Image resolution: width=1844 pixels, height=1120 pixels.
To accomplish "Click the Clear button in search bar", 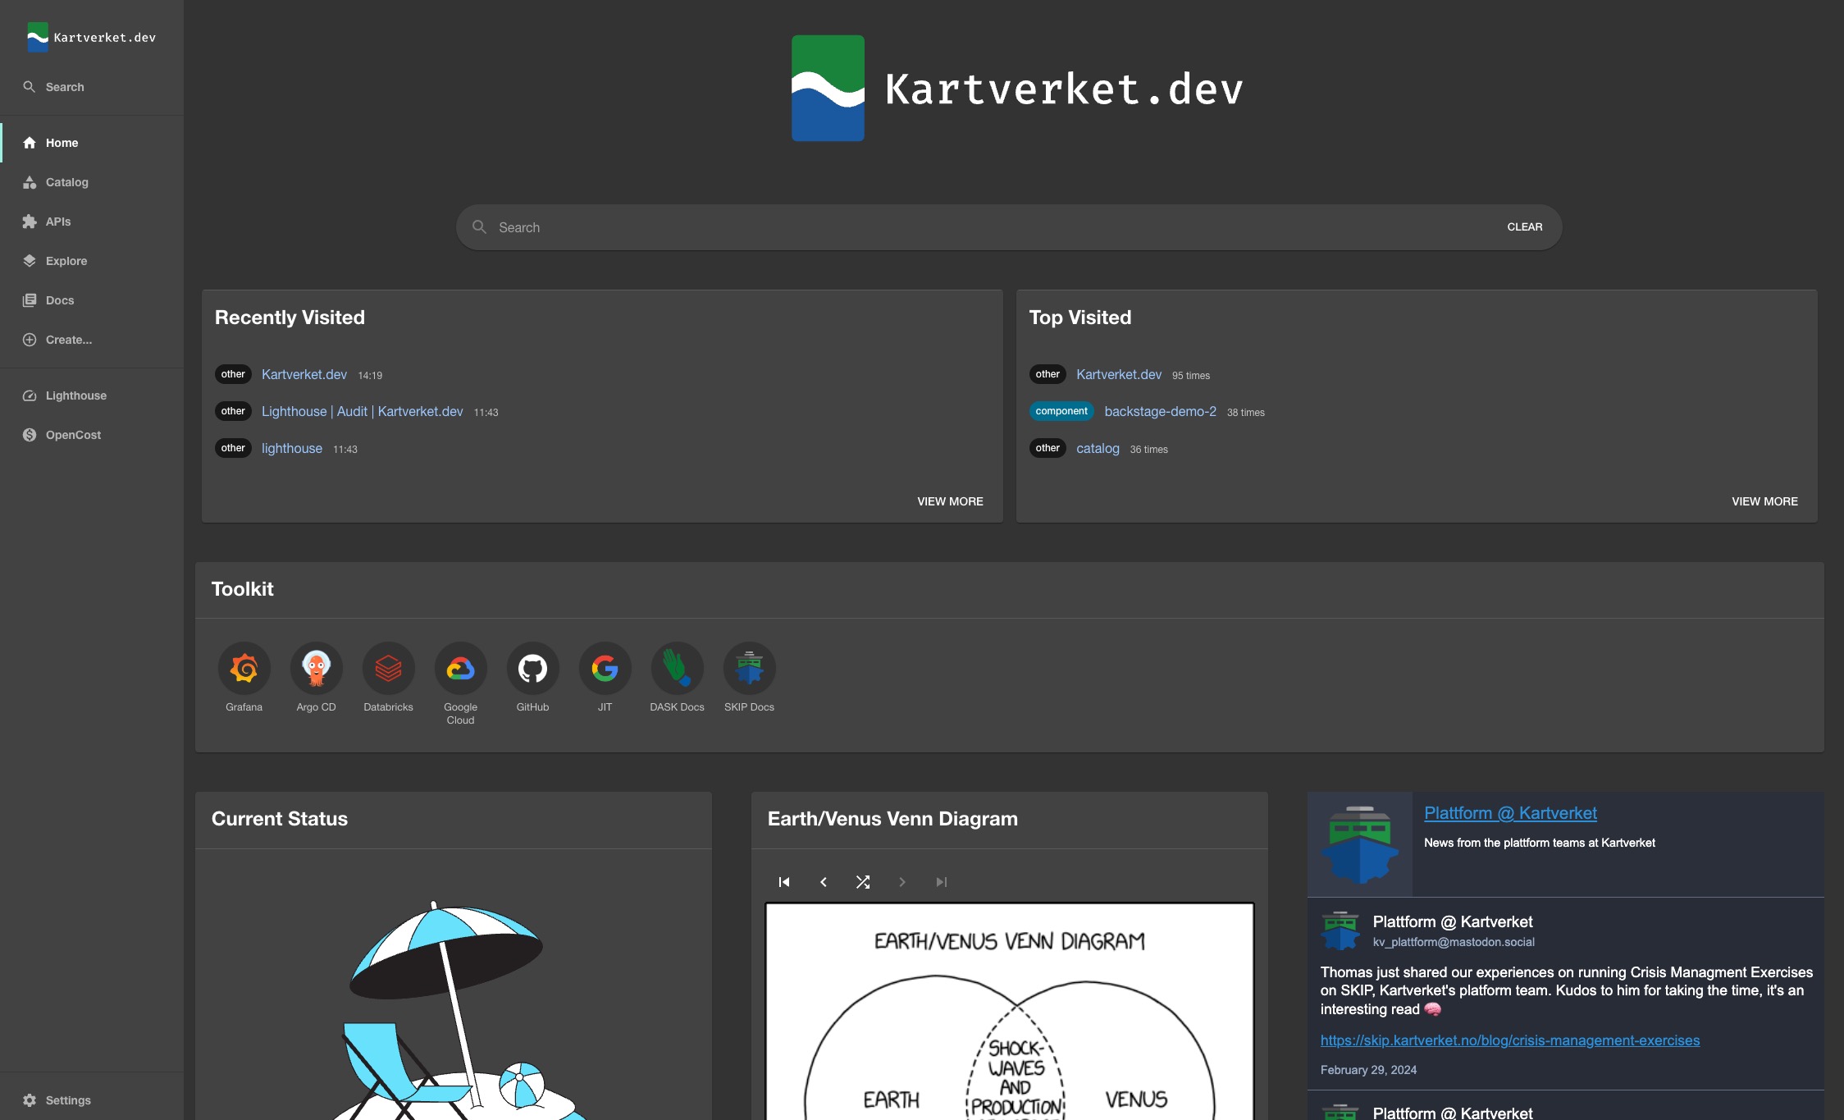I will click(x=1524, y=227).
